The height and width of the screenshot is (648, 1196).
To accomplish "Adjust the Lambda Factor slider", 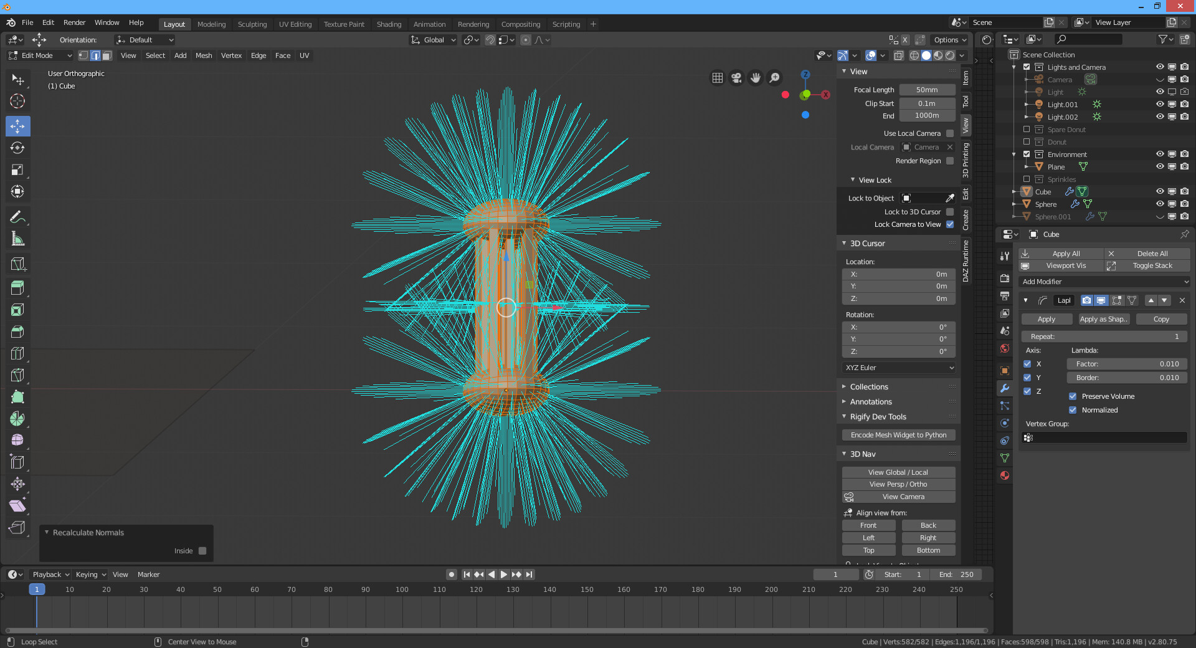I will coord(1126,364).
